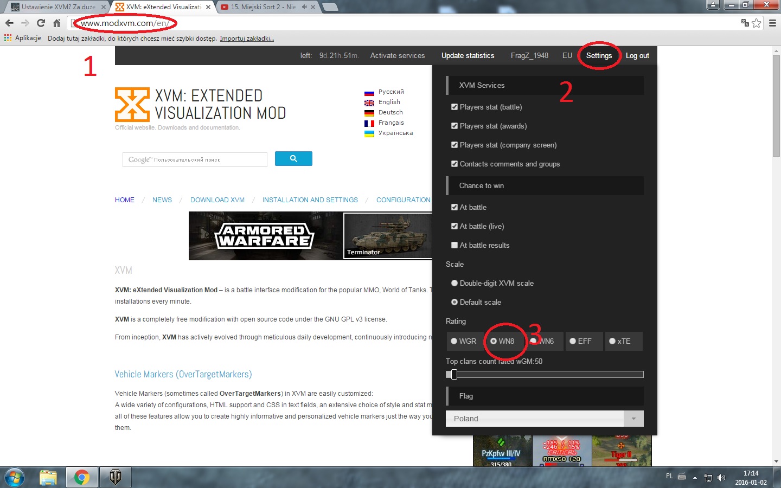The height and width of the screenshot is (488, 781).
Task: Click 'Importuj zakładki...' bookmarks link
Action: [247, 38]
